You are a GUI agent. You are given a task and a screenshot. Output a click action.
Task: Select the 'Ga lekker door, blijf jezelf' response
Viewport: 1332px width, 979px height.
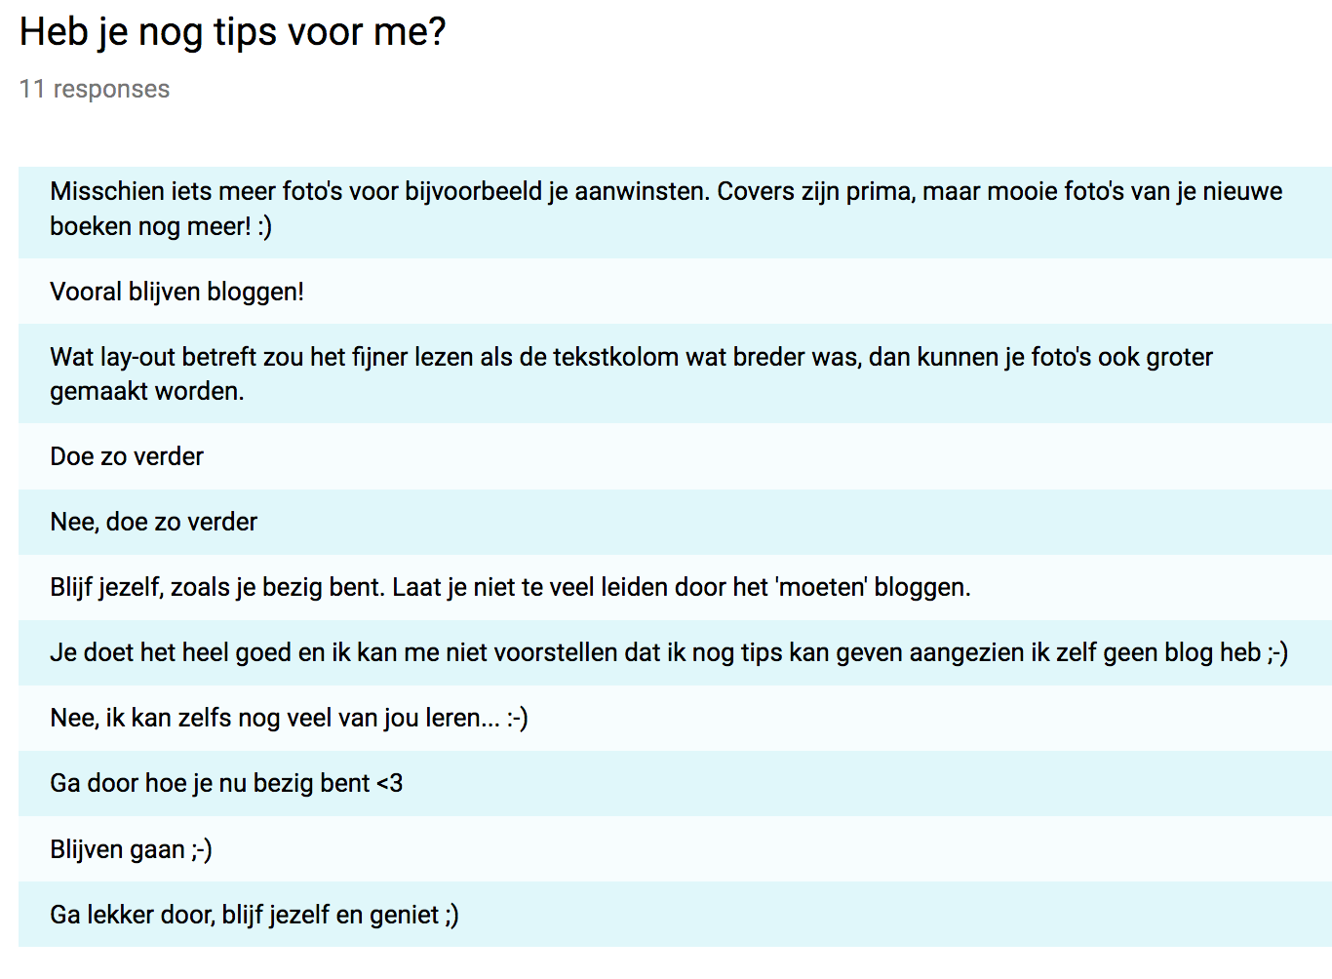[x=675, y=915]
